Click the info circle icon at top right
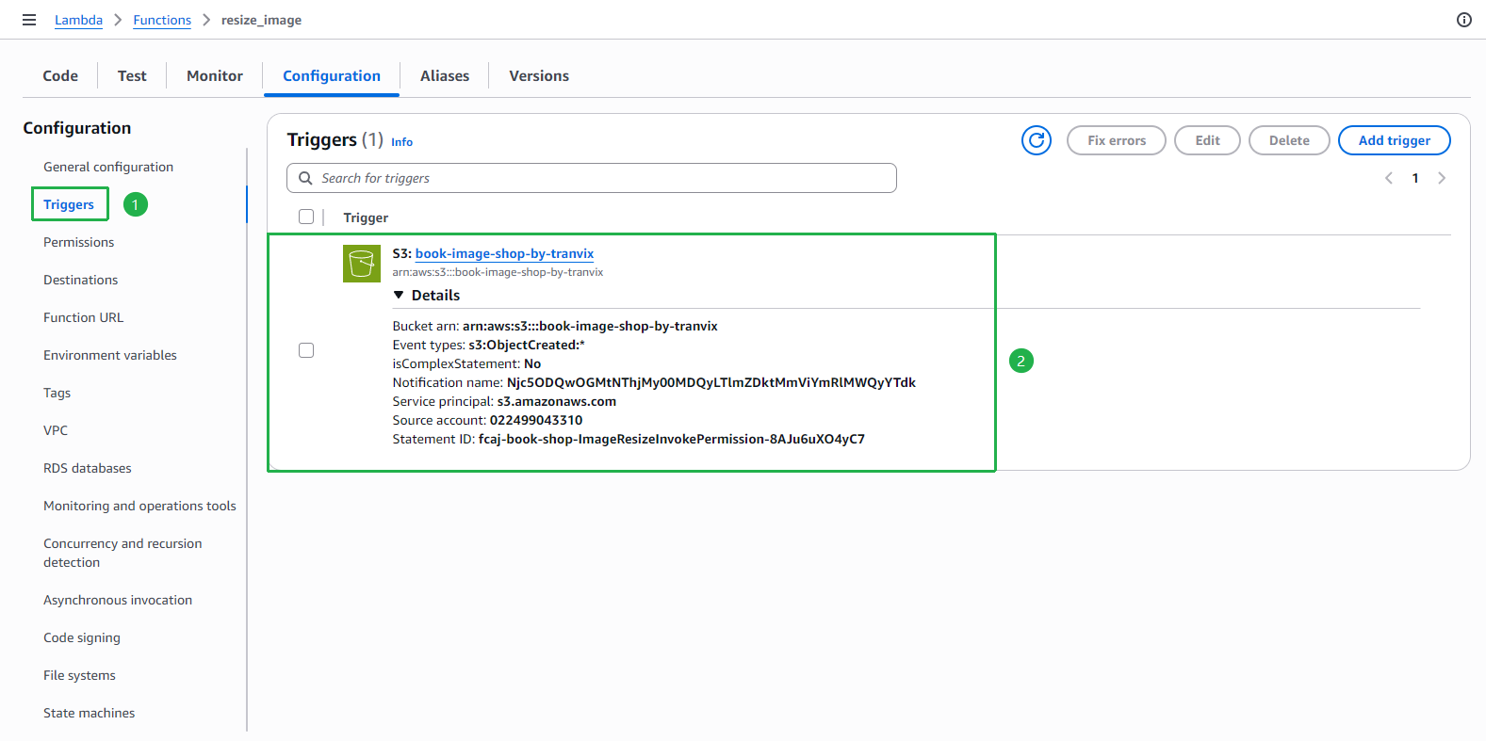The height and width of the screenshot is (741, 1486). [1463, 20]
